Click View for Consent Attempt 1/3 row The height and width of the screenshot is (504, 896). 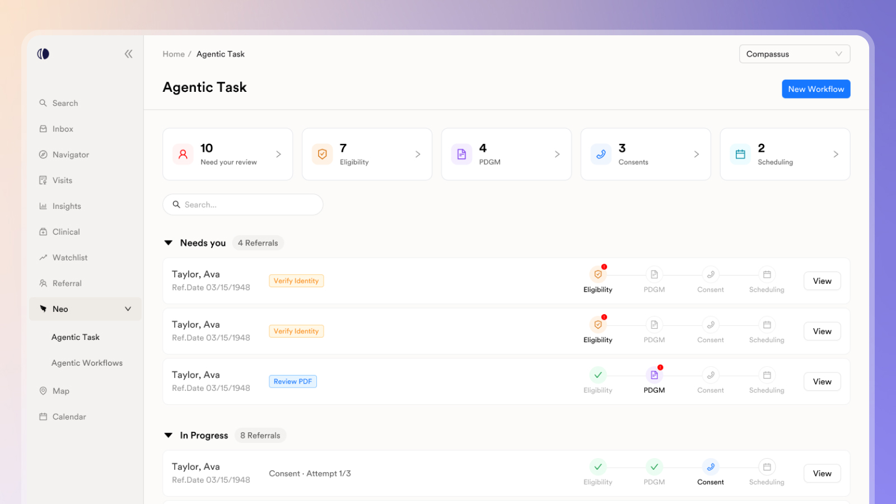point(822,474)
